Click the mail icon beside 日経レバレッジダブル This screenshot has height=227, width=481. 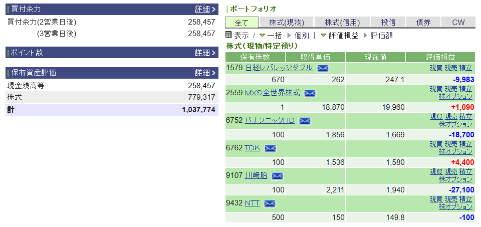pyautogui.click(x=323, y=68)
